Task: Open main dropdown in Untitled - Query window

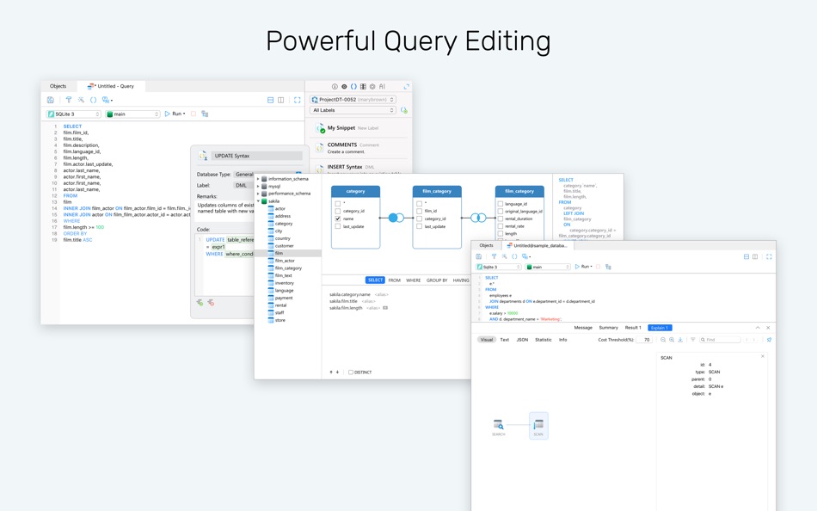Action: tap(132, 114)
